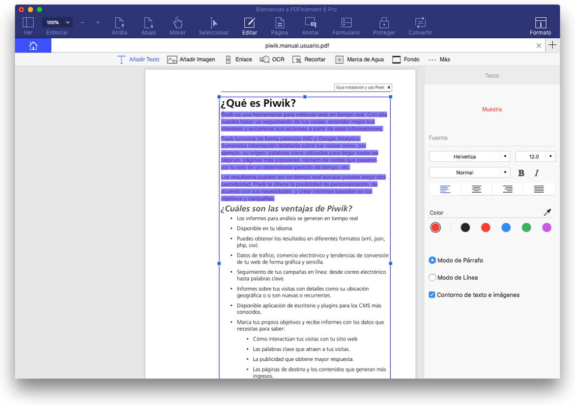Click the Proteger lock icon
Image resolution: width=575 pixels, height=405 pixels.
(384, 23)
